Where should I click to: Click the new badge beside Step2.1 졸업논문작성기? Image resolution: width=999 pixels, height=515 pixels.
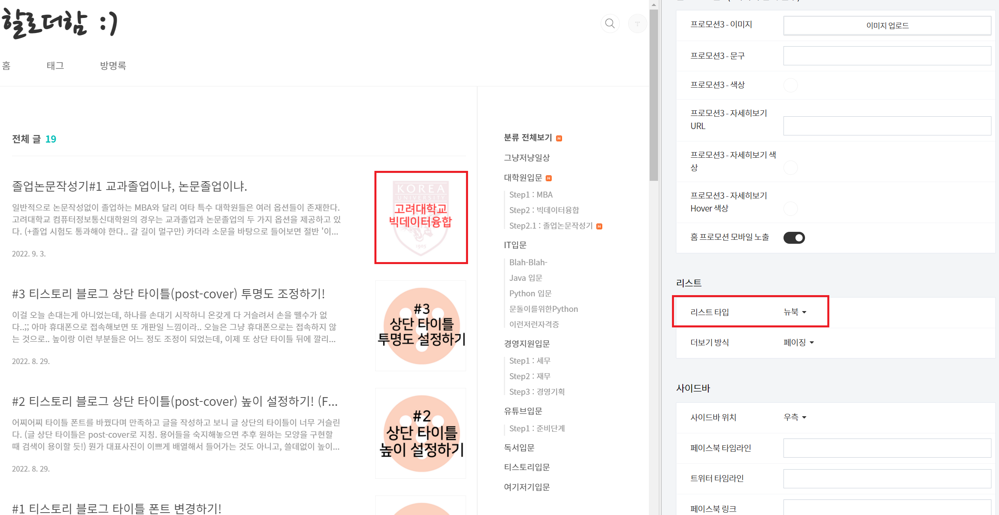[599, 226]
